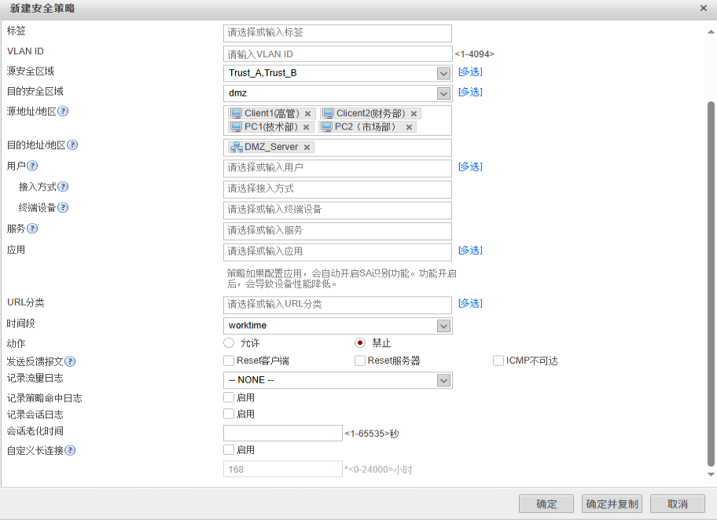Focus the 应用 input field

coord(337,252)
